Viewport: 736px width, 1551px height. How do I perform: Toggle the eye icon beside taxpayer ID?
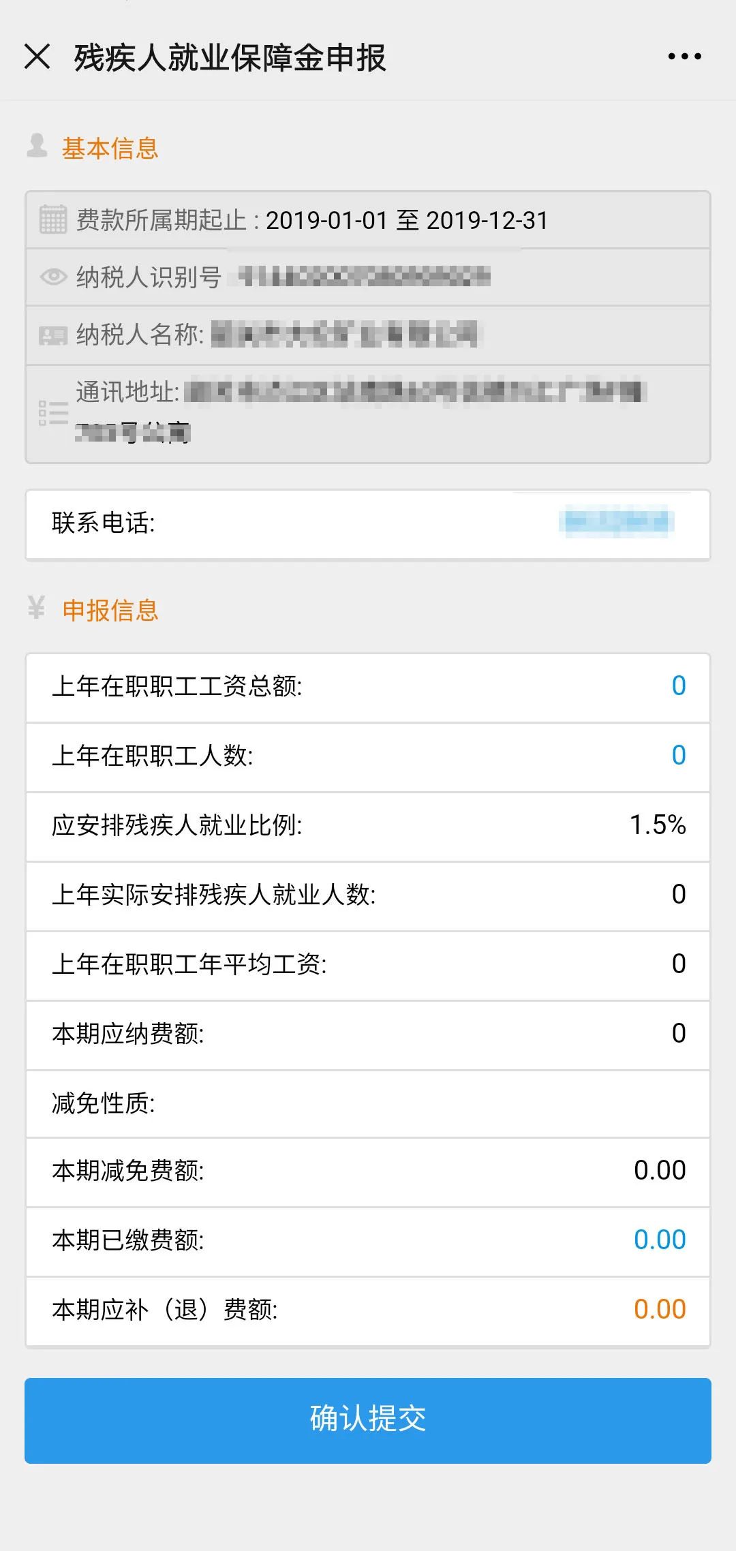53,277
